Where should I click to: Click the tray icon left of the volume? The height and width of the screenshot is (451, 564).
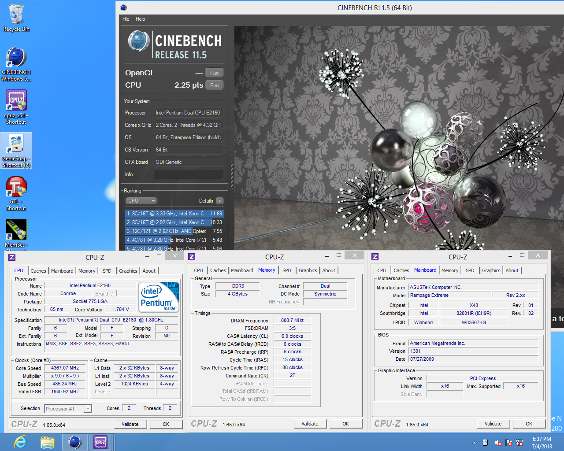pyautogui.click(x=485, y=443)
